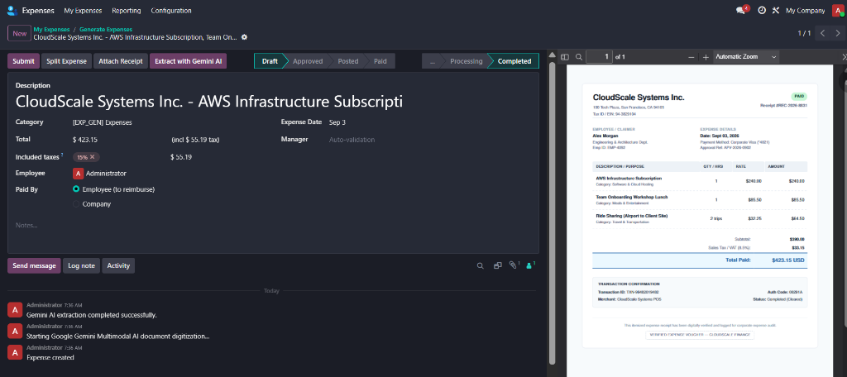
Task: Select the Processing extraction stage
Action: [x=467, y=61]
